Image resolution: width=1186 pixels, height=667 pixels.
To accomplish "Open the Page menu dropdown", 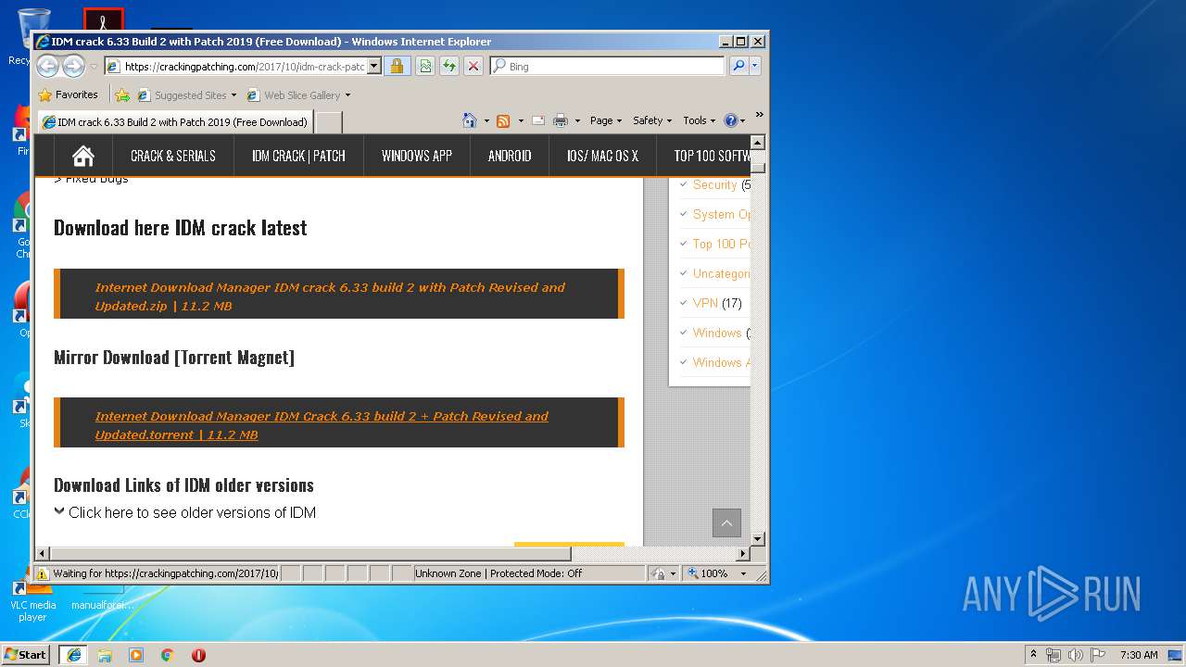I will [x=605, y=120].
